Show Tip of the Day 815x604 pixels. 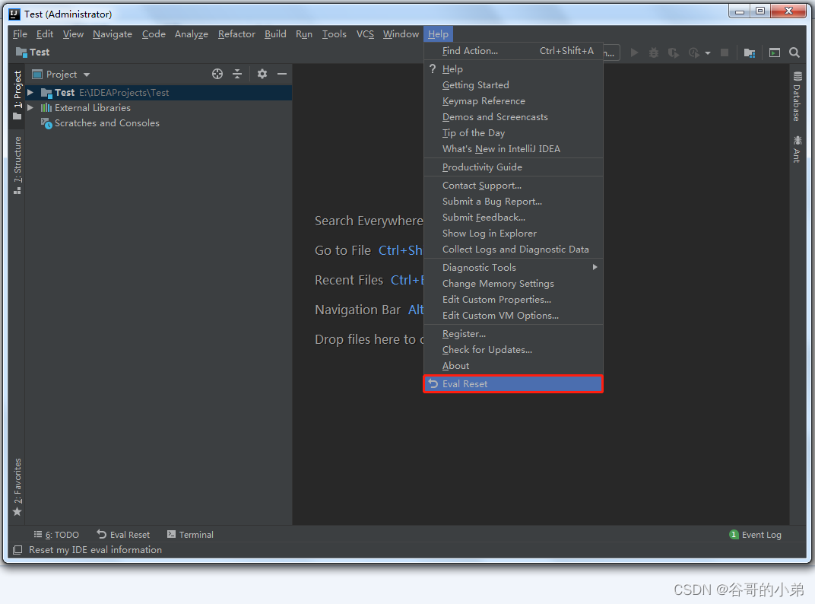(x=513, y=133)
